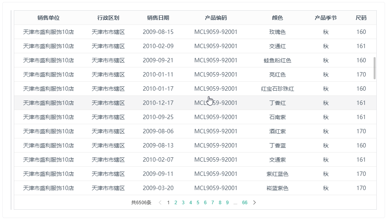Open page 5 of the table
The width and height of the screenshot is (389, 220).
pyautogui.click(x=198, y=203)
